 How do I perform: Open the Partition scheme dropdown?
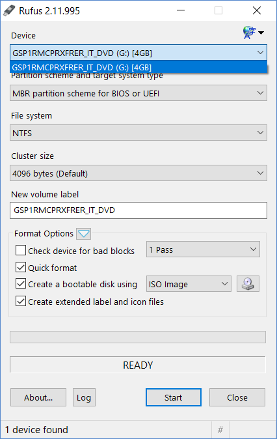[x=138, y=93]
